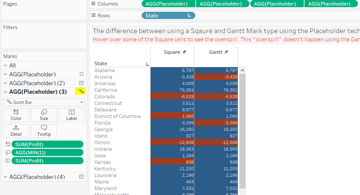Select the District of Columbia row label
The image size is (360, 195).
pyautogui.click(x=117, y=116)
